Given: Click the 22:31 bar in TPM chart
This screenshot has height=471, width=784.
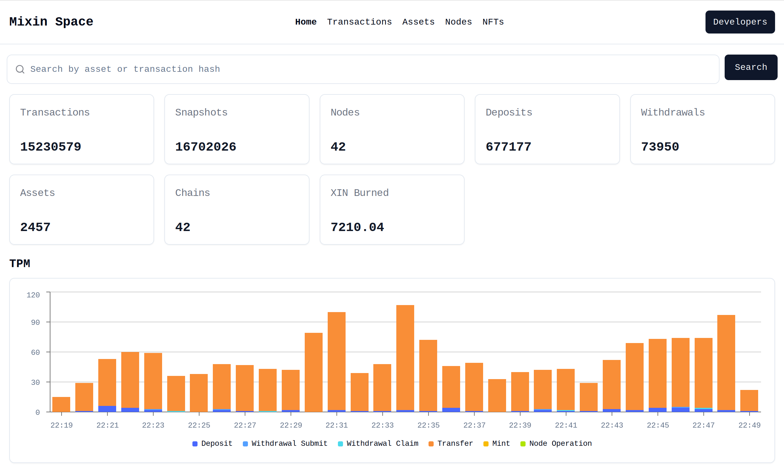Looking at the screenshot, I should (337, 362).
